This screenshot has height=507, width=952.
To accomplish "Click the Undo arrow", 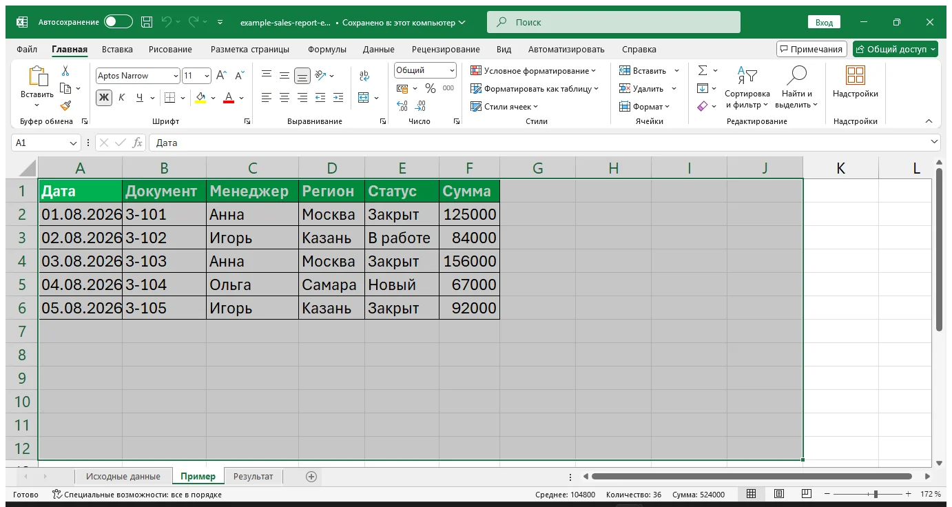I will [x=166, y=22].
